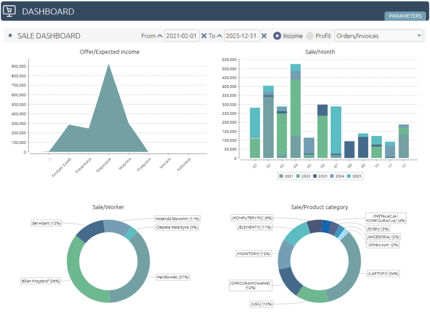Expand the From date picker chevron
430x318 pixels.
[x=160, y=36]
